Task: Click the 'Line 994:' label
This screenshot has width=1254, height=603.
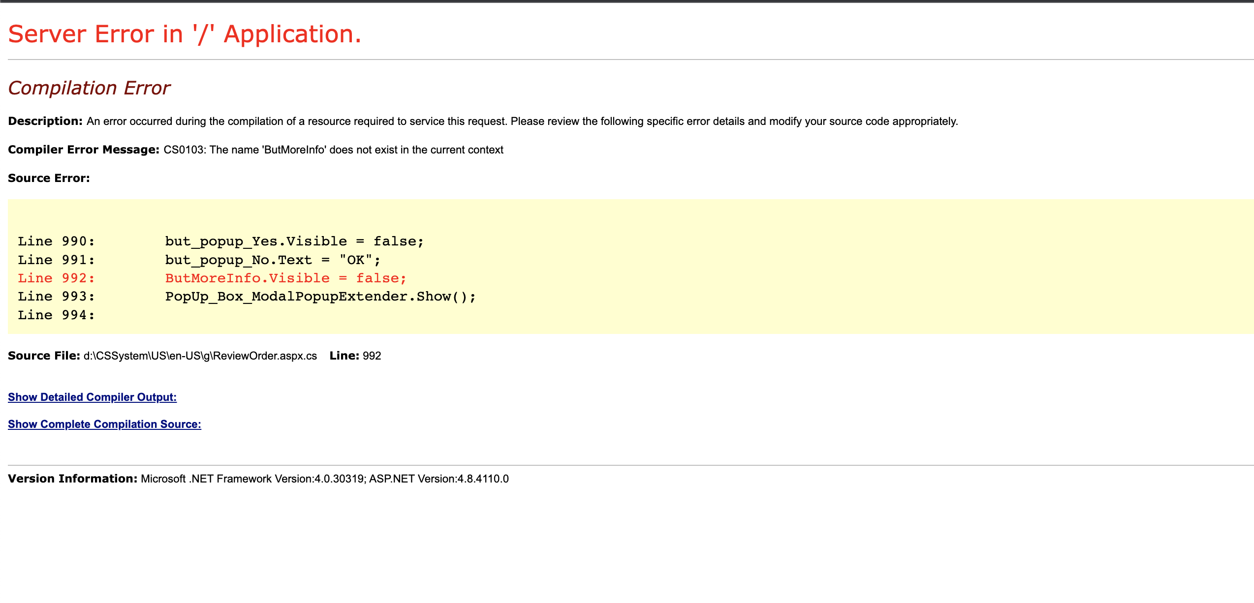Action: pyautogui.click(x=56, y=315)
